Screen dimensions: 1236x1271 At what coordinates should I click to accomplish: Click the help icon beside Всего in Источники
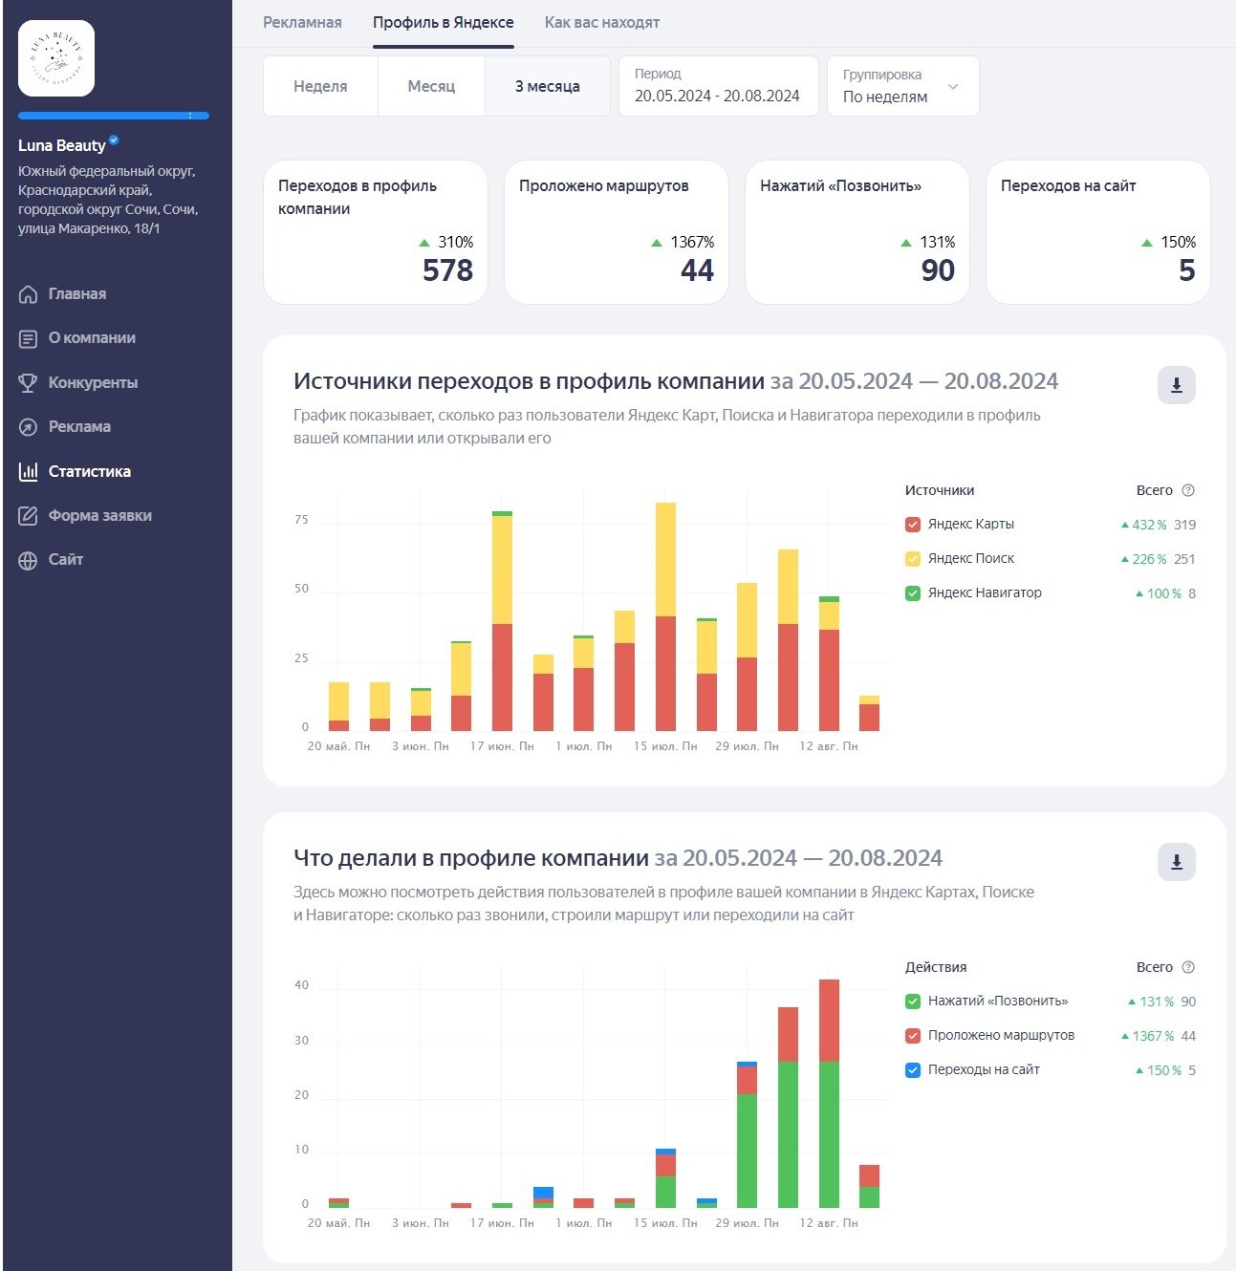point(1188,490)
